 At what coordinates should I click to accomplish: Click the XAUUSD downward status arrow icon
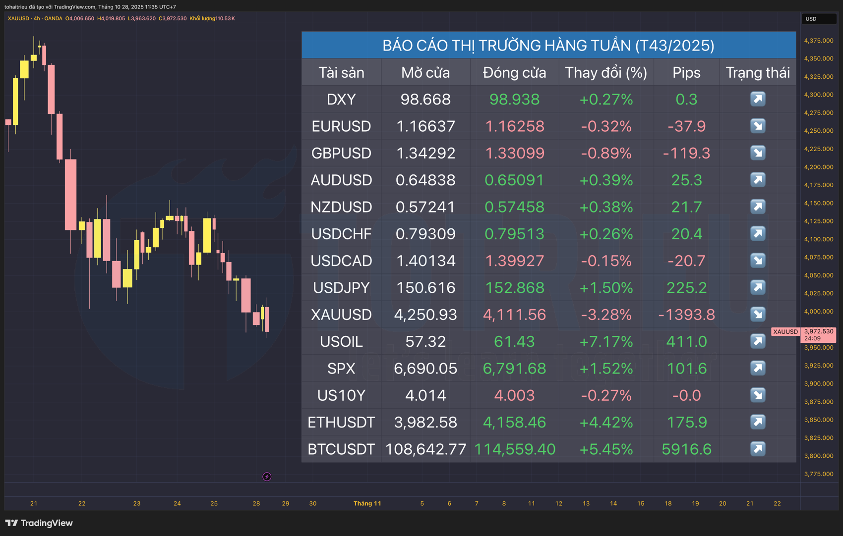(x=758, y=314)
